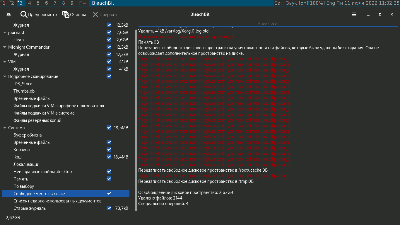This screenshot has width=400, height=225.
Task: Switch to workspace tag 4
Action: pos(30,3)
